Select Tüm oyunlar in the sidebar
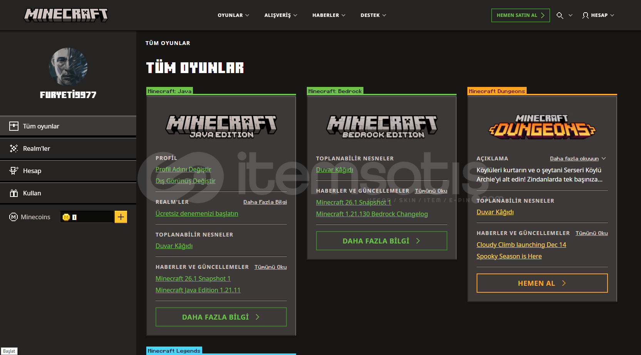 tap(68, 126)
